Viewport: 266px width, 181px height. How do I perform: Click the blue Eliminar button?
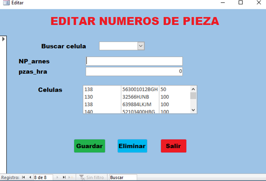pyautogui.click(x=132, y=146)
